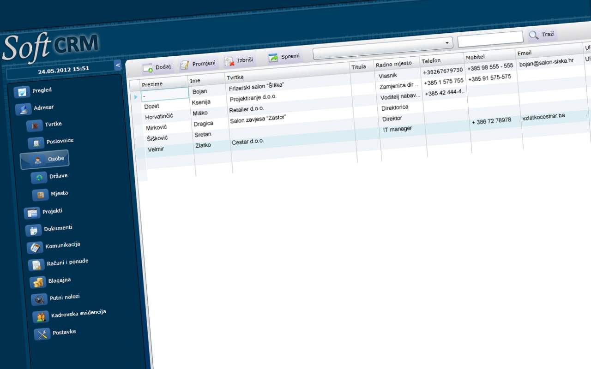The image size is (591, 369).
Task: Go to Dokumenti section
Action: (58, 228)
